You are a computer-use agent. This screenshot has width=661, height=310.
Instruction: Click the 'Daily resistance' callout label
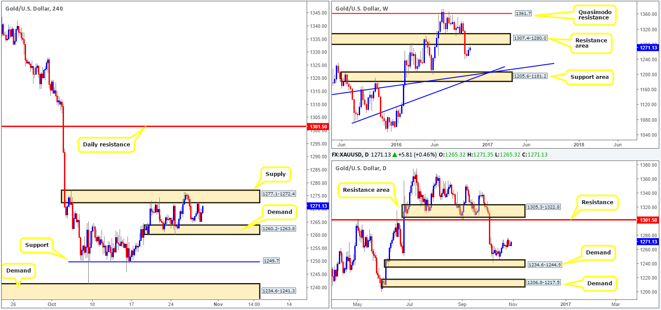(x=107, y=144)
